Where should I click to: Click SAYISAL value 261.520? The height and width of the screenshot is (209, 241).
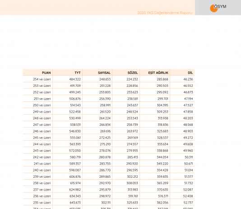[105, 112]
